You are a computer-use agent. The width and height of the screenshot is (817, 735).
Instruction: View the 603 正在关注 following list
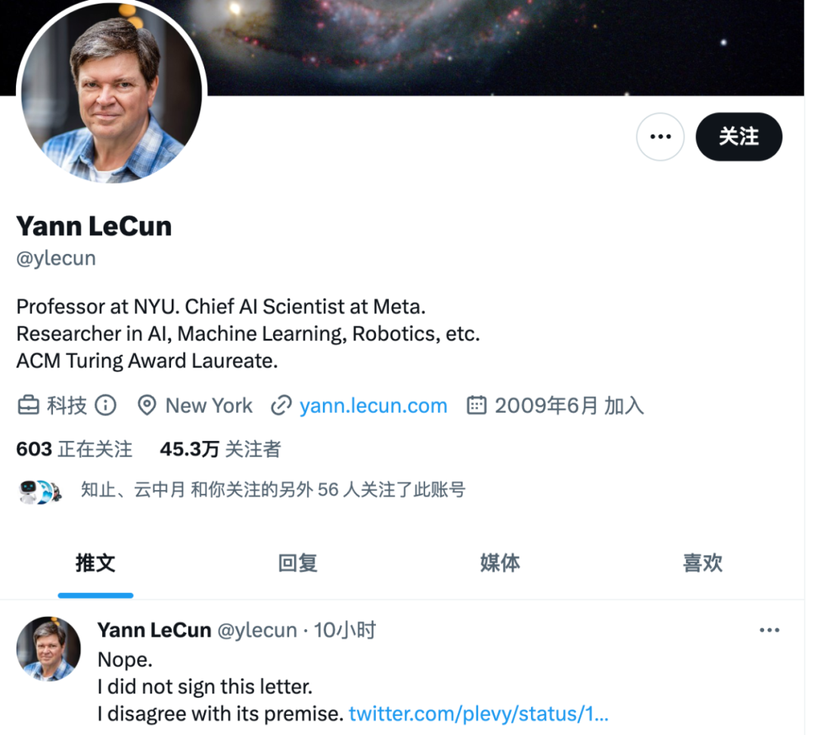74,449
